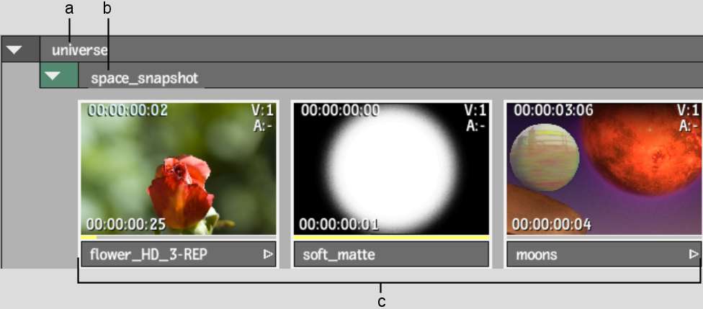Collapse the universe library arrow
This screenshot has height=309, width=703.
pos(14,49)
